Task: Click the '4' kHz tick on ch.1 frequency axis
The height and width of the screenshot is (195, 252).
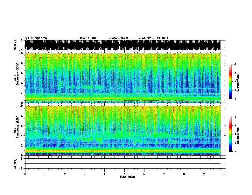Action: (x=22, y=83)
